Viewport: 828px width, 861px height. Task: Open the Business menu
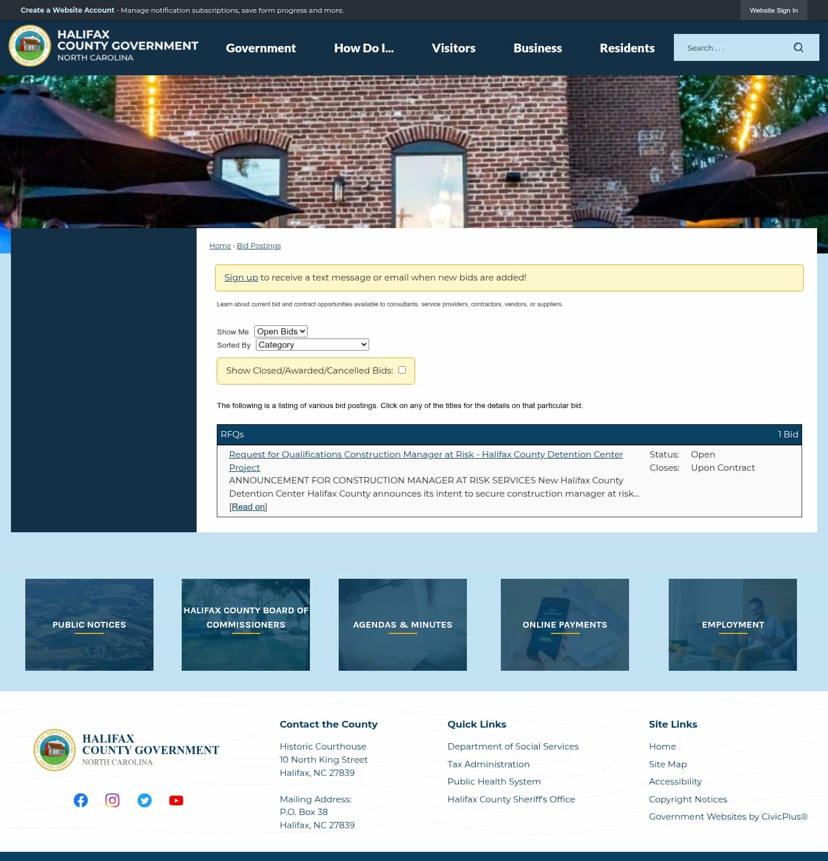point(538,48)
